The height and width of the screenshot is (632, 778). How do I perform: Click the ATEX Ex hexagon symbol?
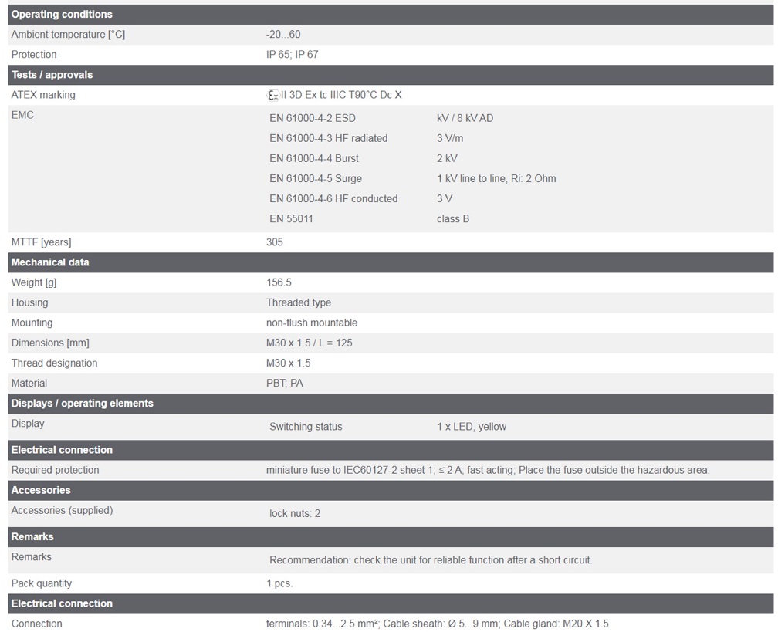tap(272, 95)
